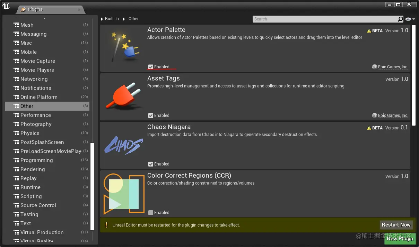Select the Virtual Production category
Image resolution: width=419 pixels, height=247 pixels.
tap(47, 232)
